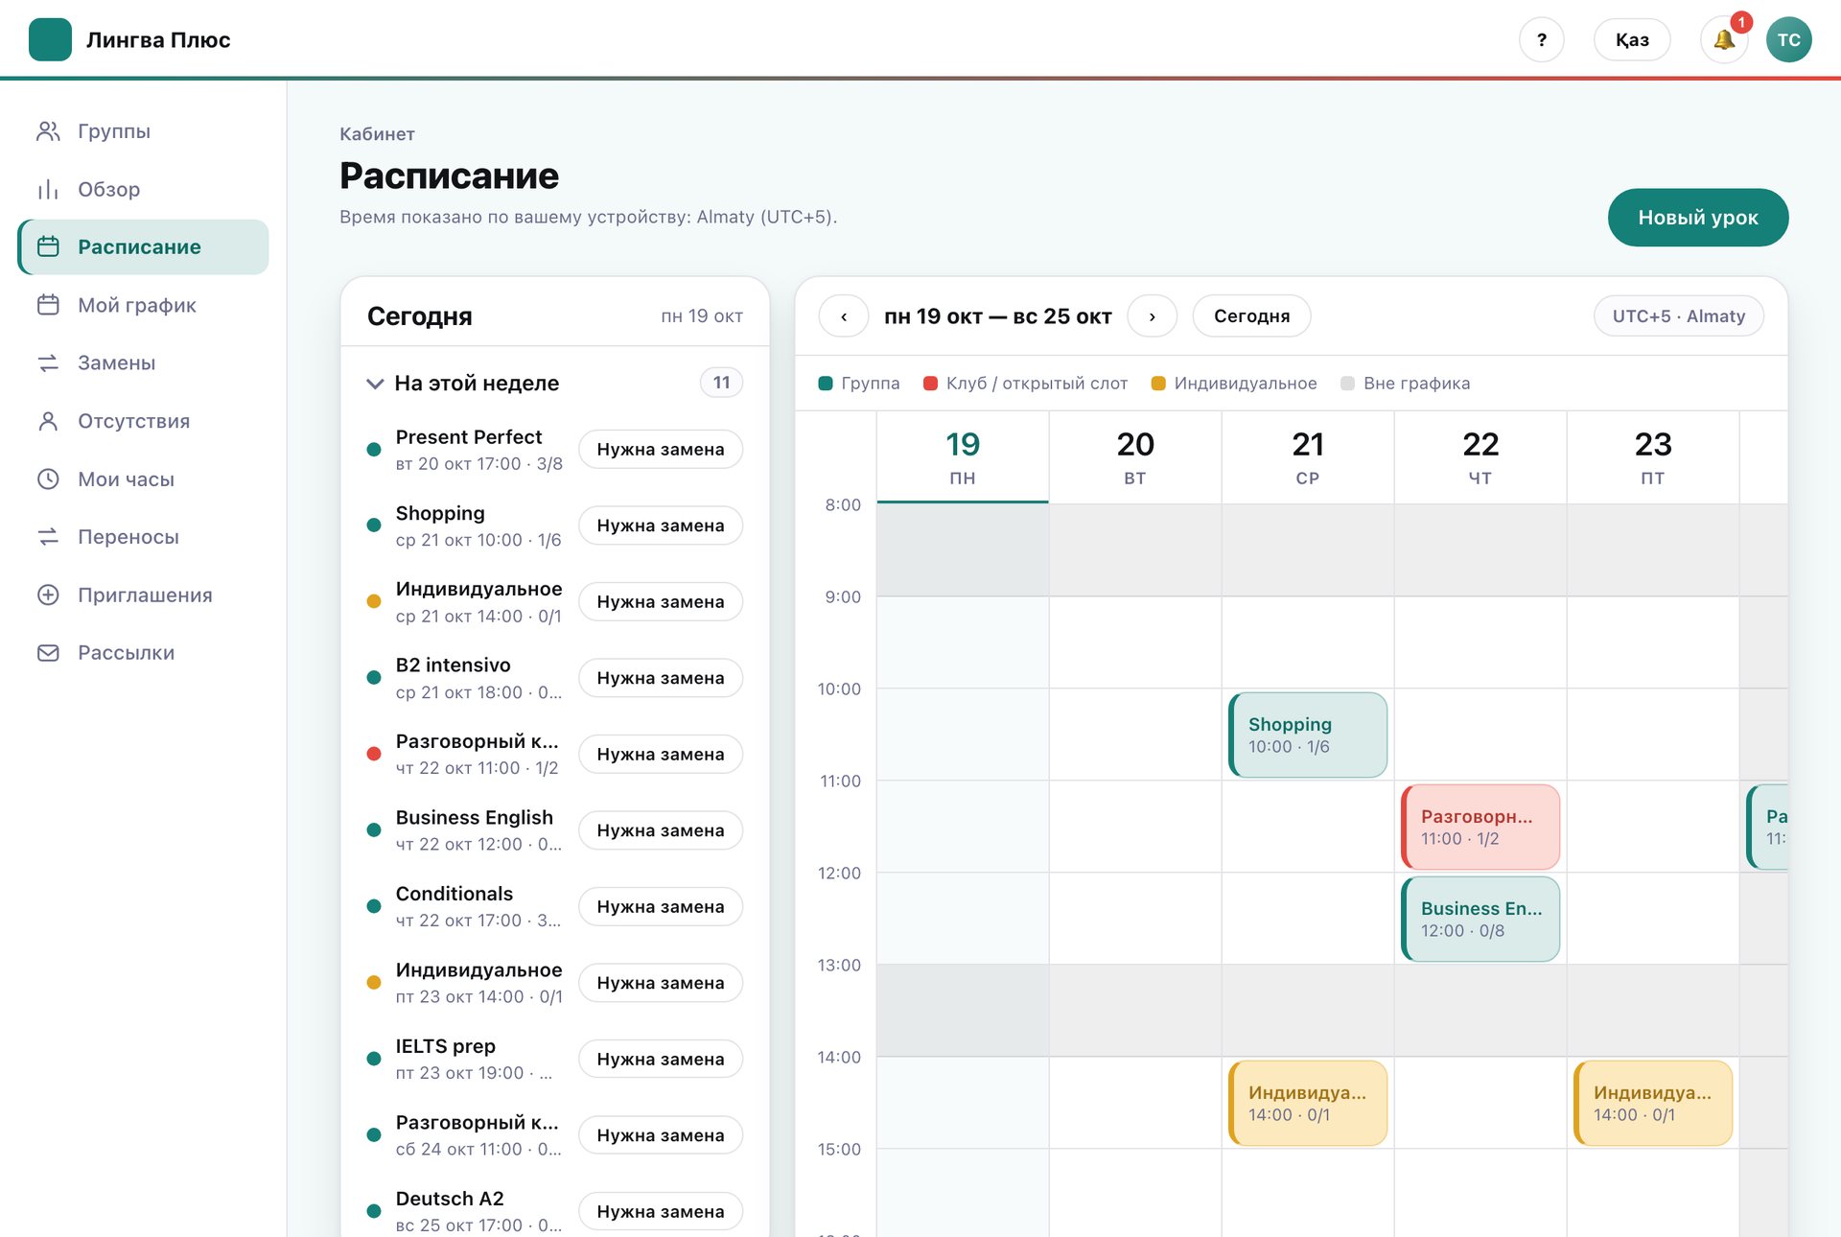The width and height of the screenshot is (1841, 1237).
Task: Click the Приглашения plus-circle icon
Action: click(x=48, y=595)
